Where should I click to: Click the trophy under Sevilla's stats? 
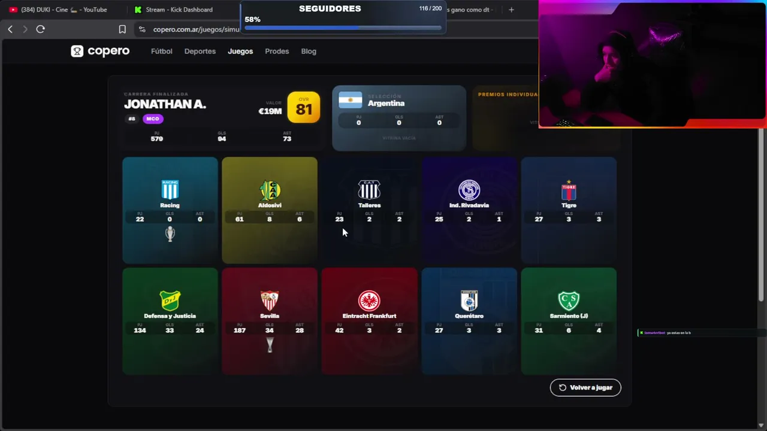pos(270,345)
